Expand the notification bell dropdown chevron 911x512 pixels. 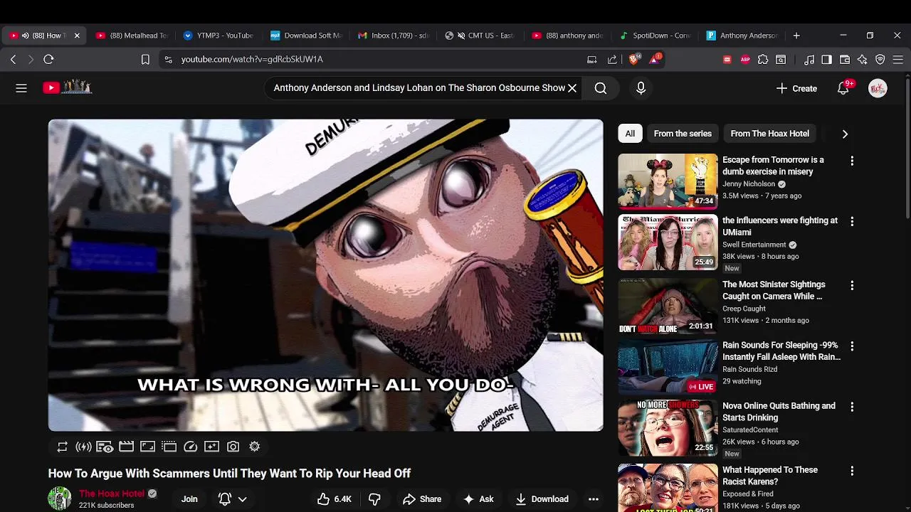tap(242, 499)
